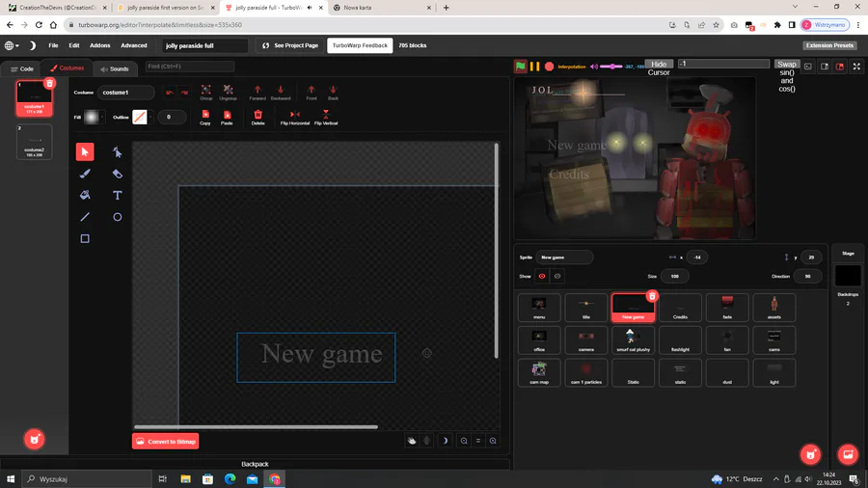Select the Text tool
868x488 pixels.
[118, 196]
